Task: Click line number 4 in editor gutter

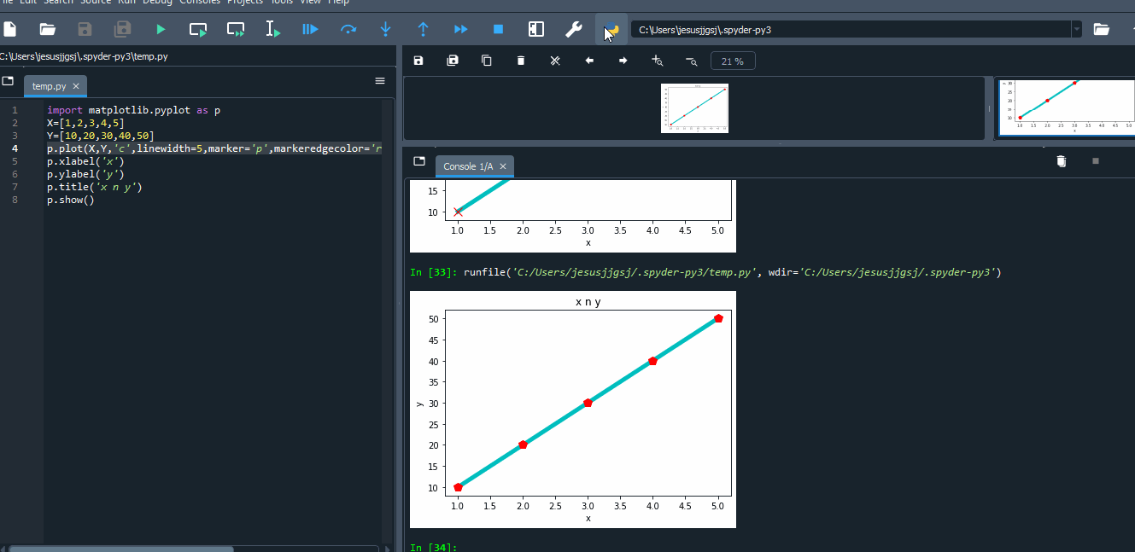Action: 15,148
